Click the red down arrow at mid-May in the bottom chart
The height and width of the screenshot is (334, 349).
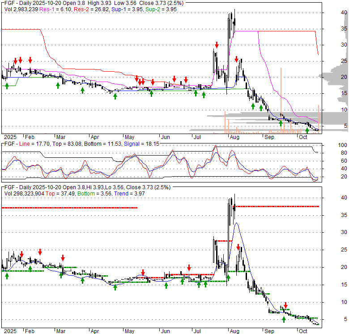click(143, 272)
